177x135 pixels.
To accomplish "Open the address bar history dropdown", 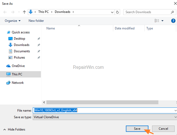I will tap(112, 12).
